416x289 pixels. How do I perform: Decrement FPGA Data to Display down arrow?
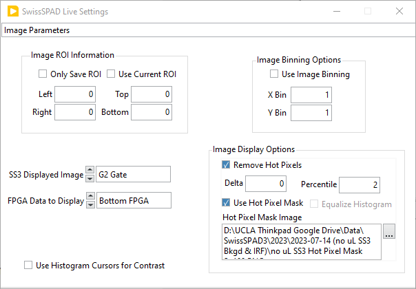(90, 204)
